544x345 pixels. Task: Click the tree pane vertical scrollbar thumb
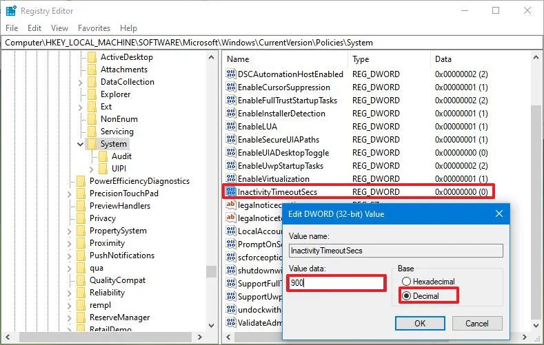coord(211,271)
